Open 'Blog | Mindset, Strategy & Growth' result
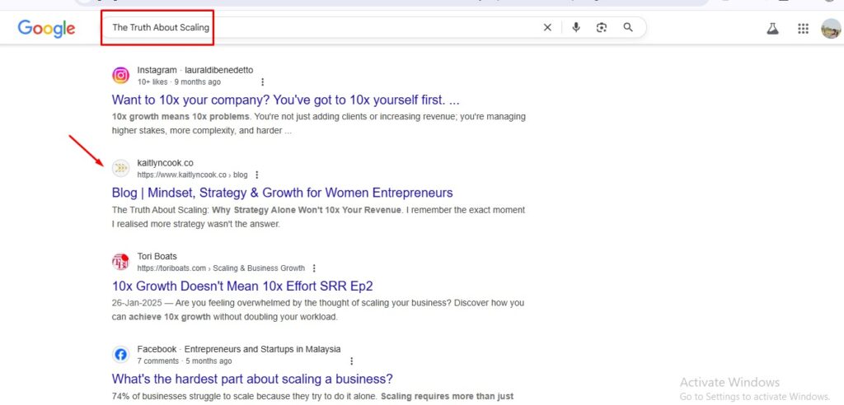Viewport: 844px width, 405px height. (283, 193)
